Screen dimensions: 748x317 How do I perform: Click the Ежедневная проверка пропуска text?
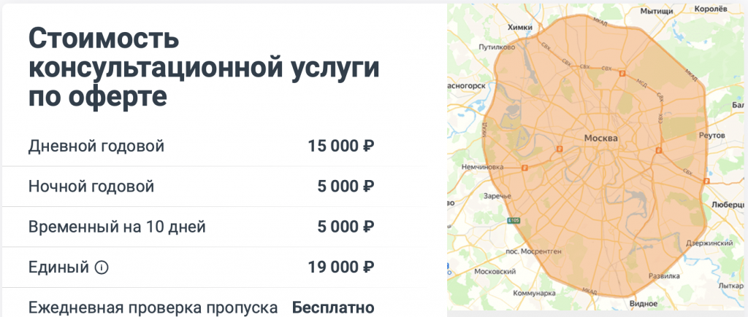pos(153,307)
